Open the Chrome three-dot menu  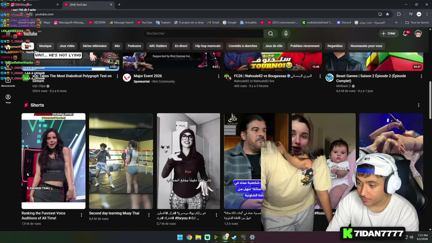coord(427,14)
